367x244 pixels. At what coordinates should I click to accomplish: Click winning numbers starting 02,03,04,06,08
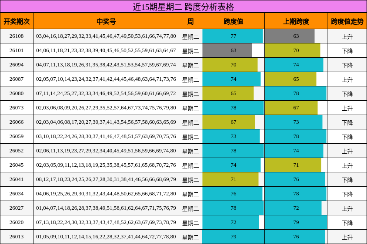[x=106, y=122]
